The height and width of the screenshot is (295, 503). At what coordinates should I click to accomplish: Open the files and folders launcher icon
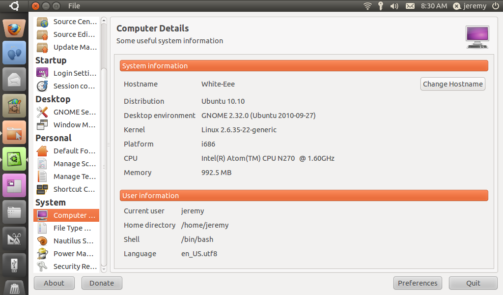pyautogui.click(x=14, y=212)
